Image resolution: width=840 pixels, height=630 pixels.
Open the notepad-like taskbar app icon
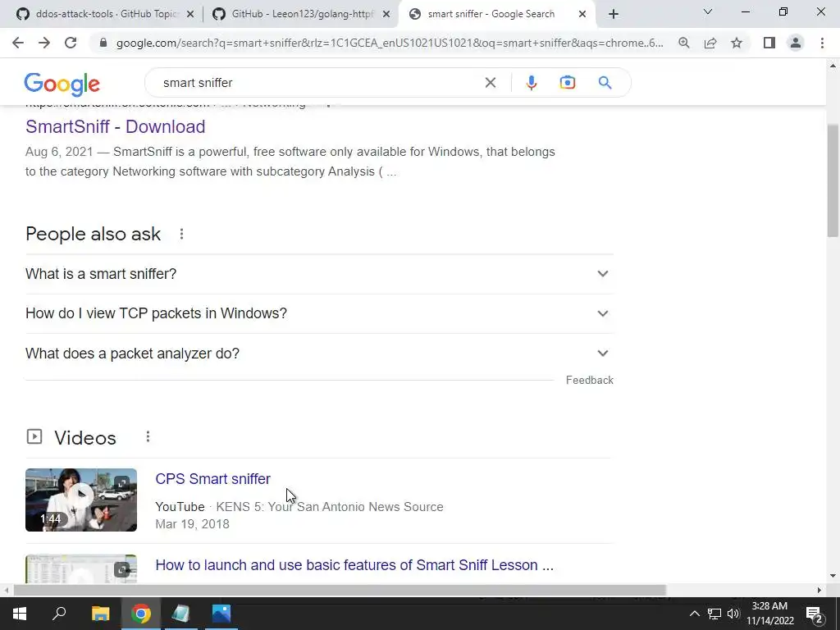pyautogui.click(x=180, y=614)
